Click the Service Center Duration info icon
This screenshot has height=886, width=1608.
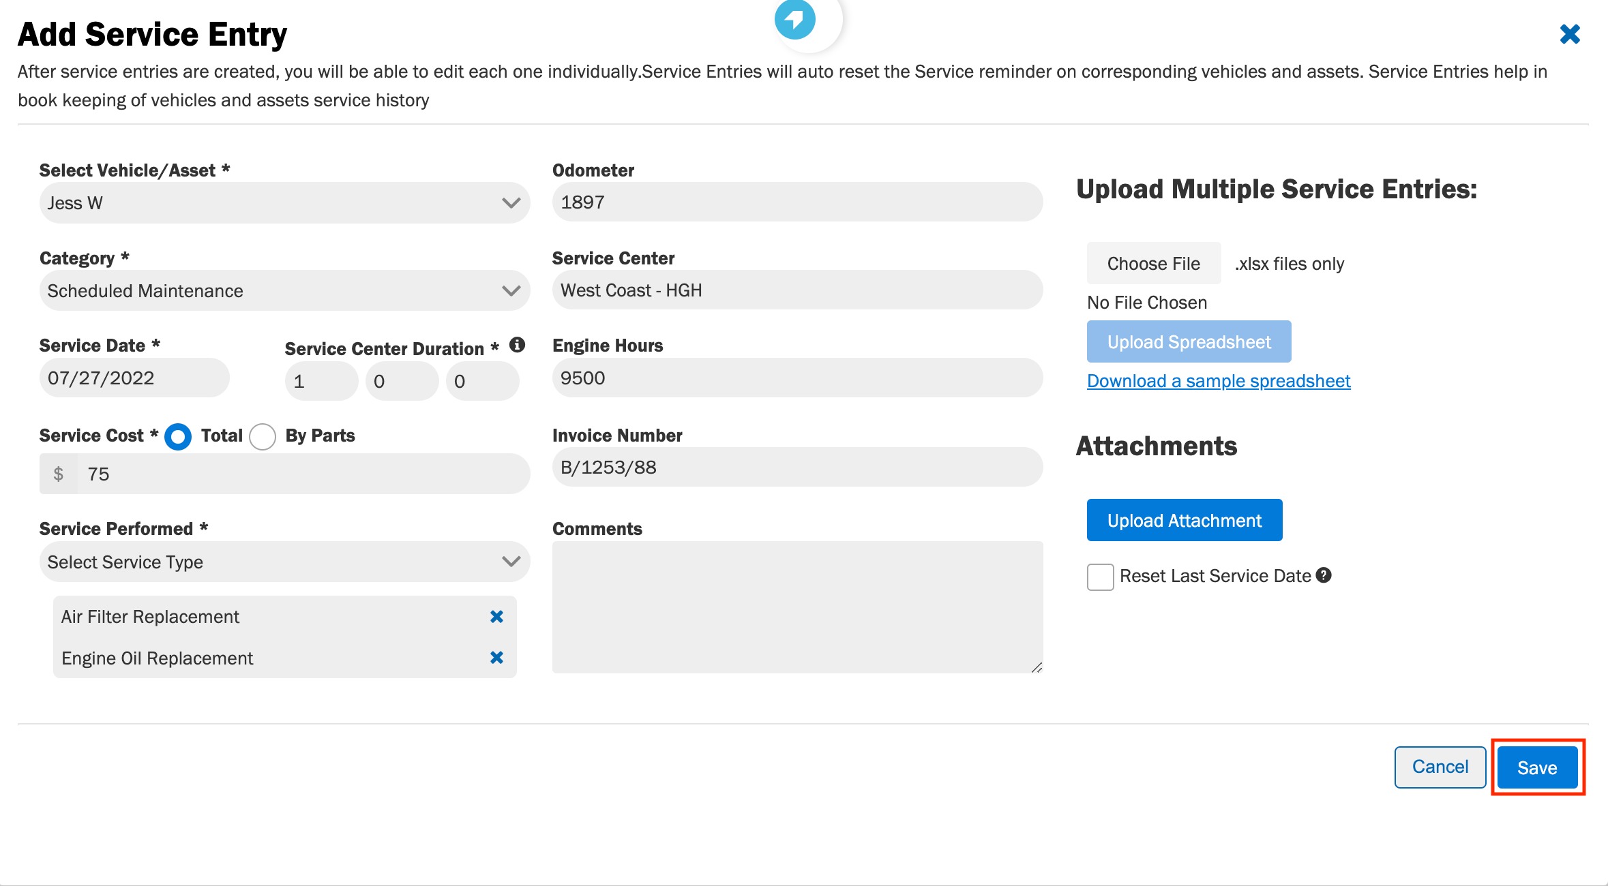click(x=517, y=345)
